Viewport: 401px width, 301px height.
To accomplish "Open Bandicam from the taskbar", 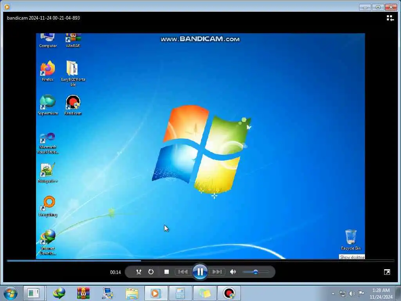I will click(229, 293).
